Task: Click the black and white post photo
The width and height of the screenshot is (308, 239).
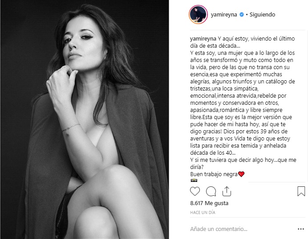Action: tap(85, 119)
